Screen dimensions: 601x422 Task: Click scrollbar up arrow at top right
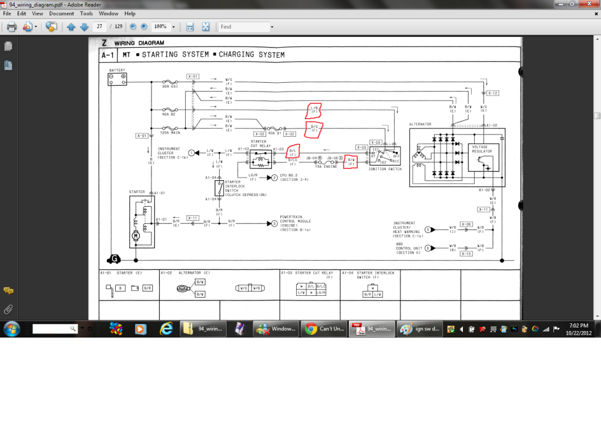[x=597, y=39]
